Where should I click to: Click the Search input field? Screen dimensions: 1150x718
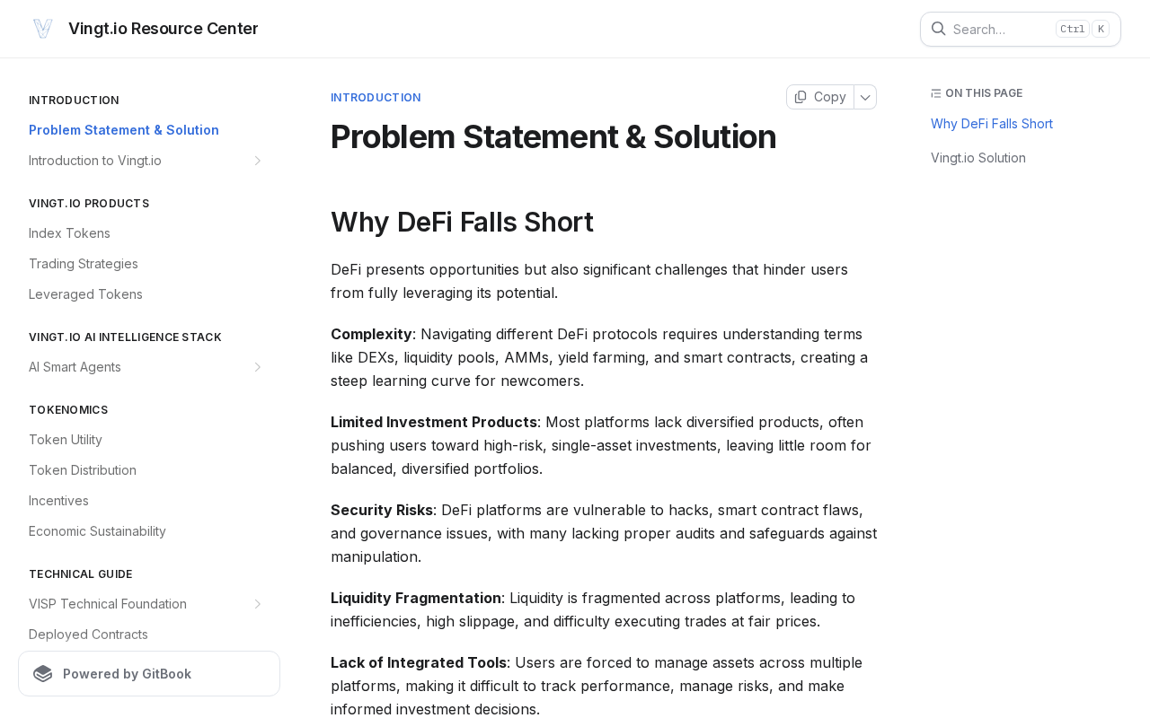point(1021,29)
